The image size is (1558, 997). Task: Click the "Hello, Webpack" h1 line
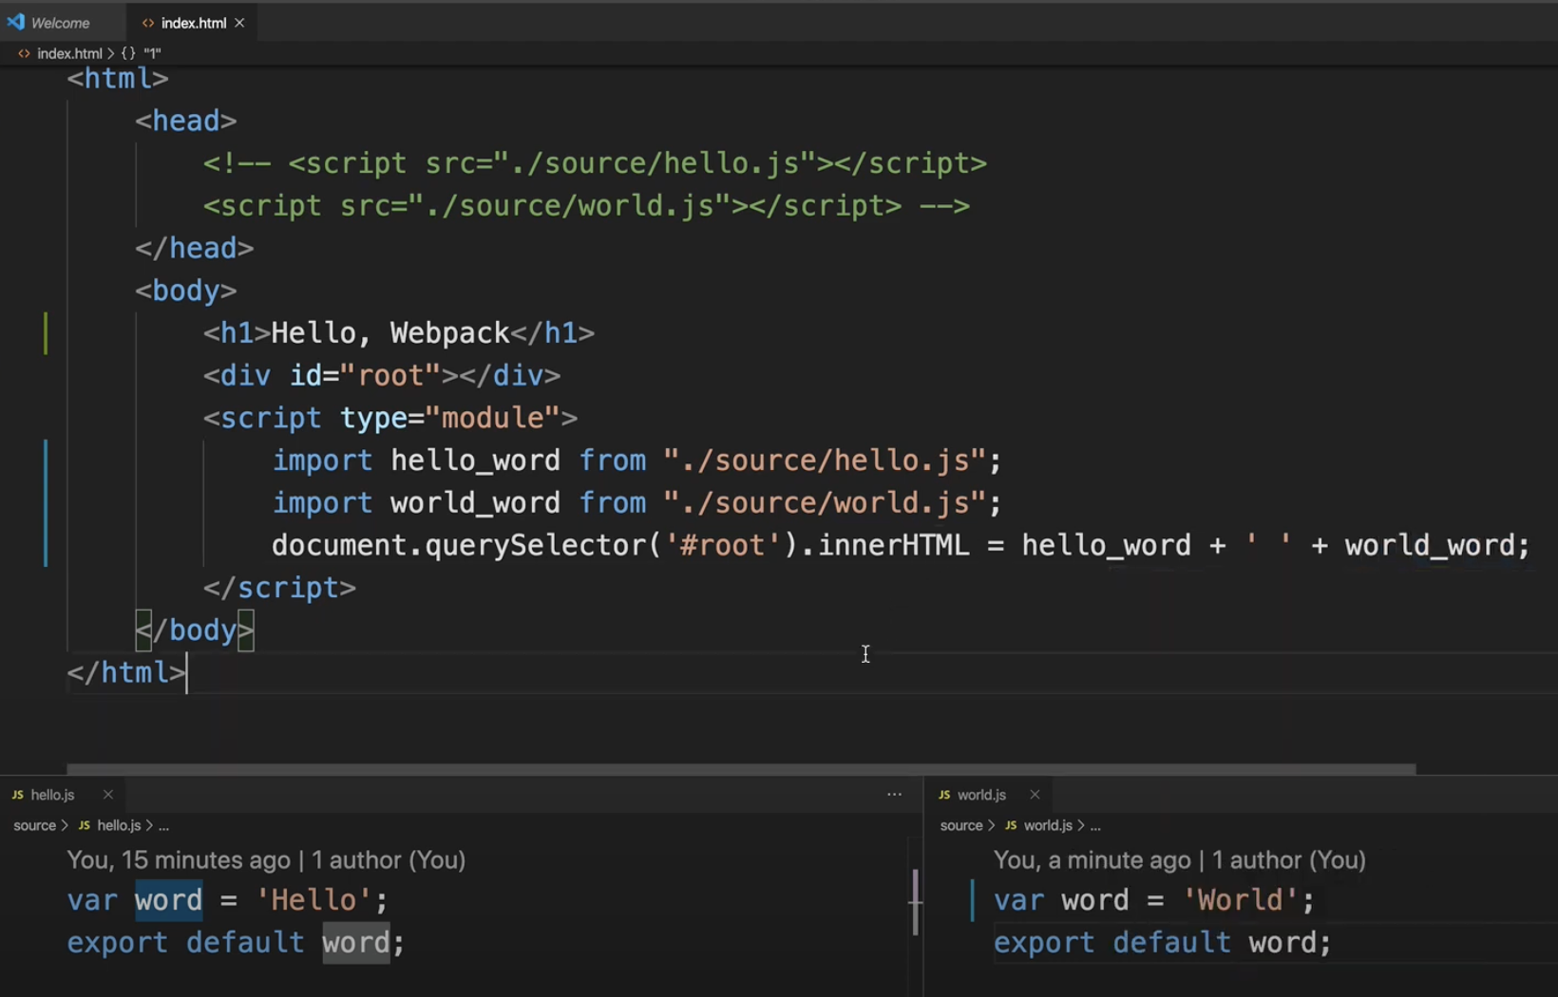tap(399, 333)
